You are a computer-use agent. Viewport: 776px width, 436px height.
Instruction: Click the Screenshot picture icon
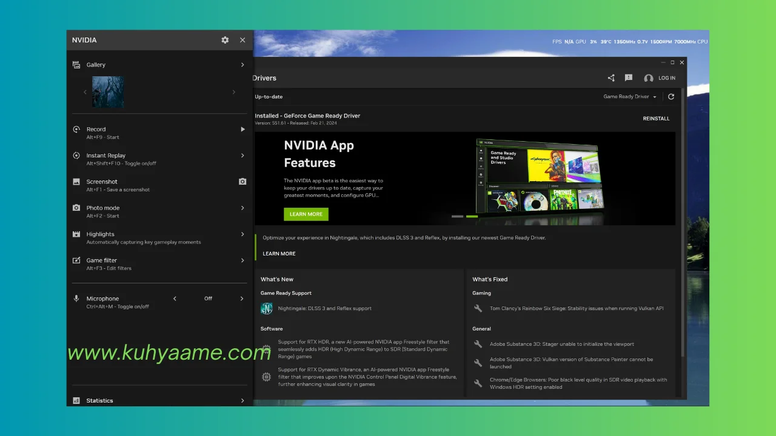(76, 182)
